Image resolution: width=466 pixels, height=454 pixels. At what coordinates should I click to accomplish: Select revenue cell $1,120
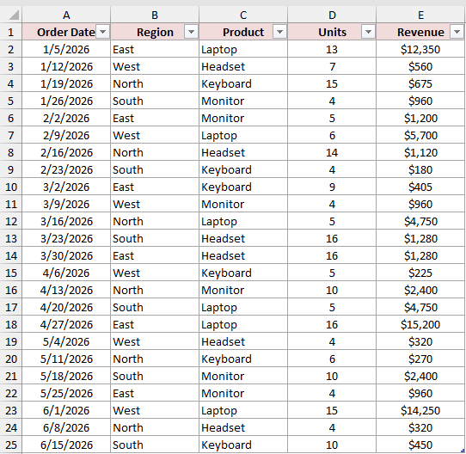click(x=420, y=152)
